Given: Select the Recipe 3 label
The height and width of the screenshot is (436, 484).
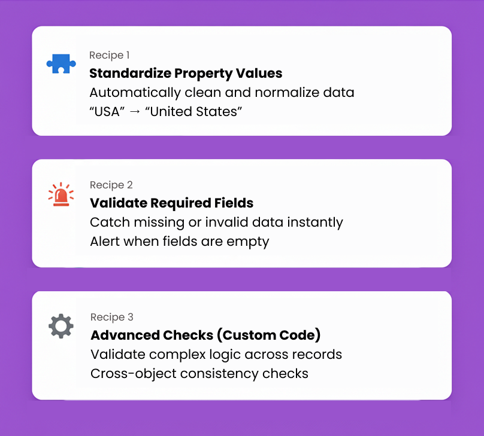Looking at the screenshot, I should point(111,317).
